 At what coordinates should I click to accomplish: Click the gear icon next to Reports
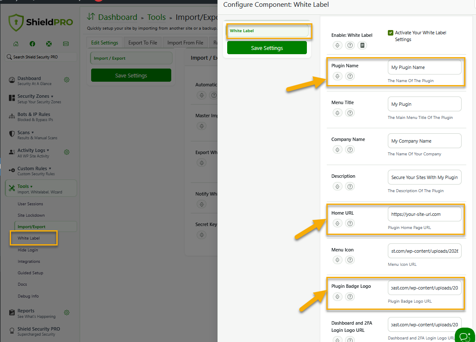[67, 312]
